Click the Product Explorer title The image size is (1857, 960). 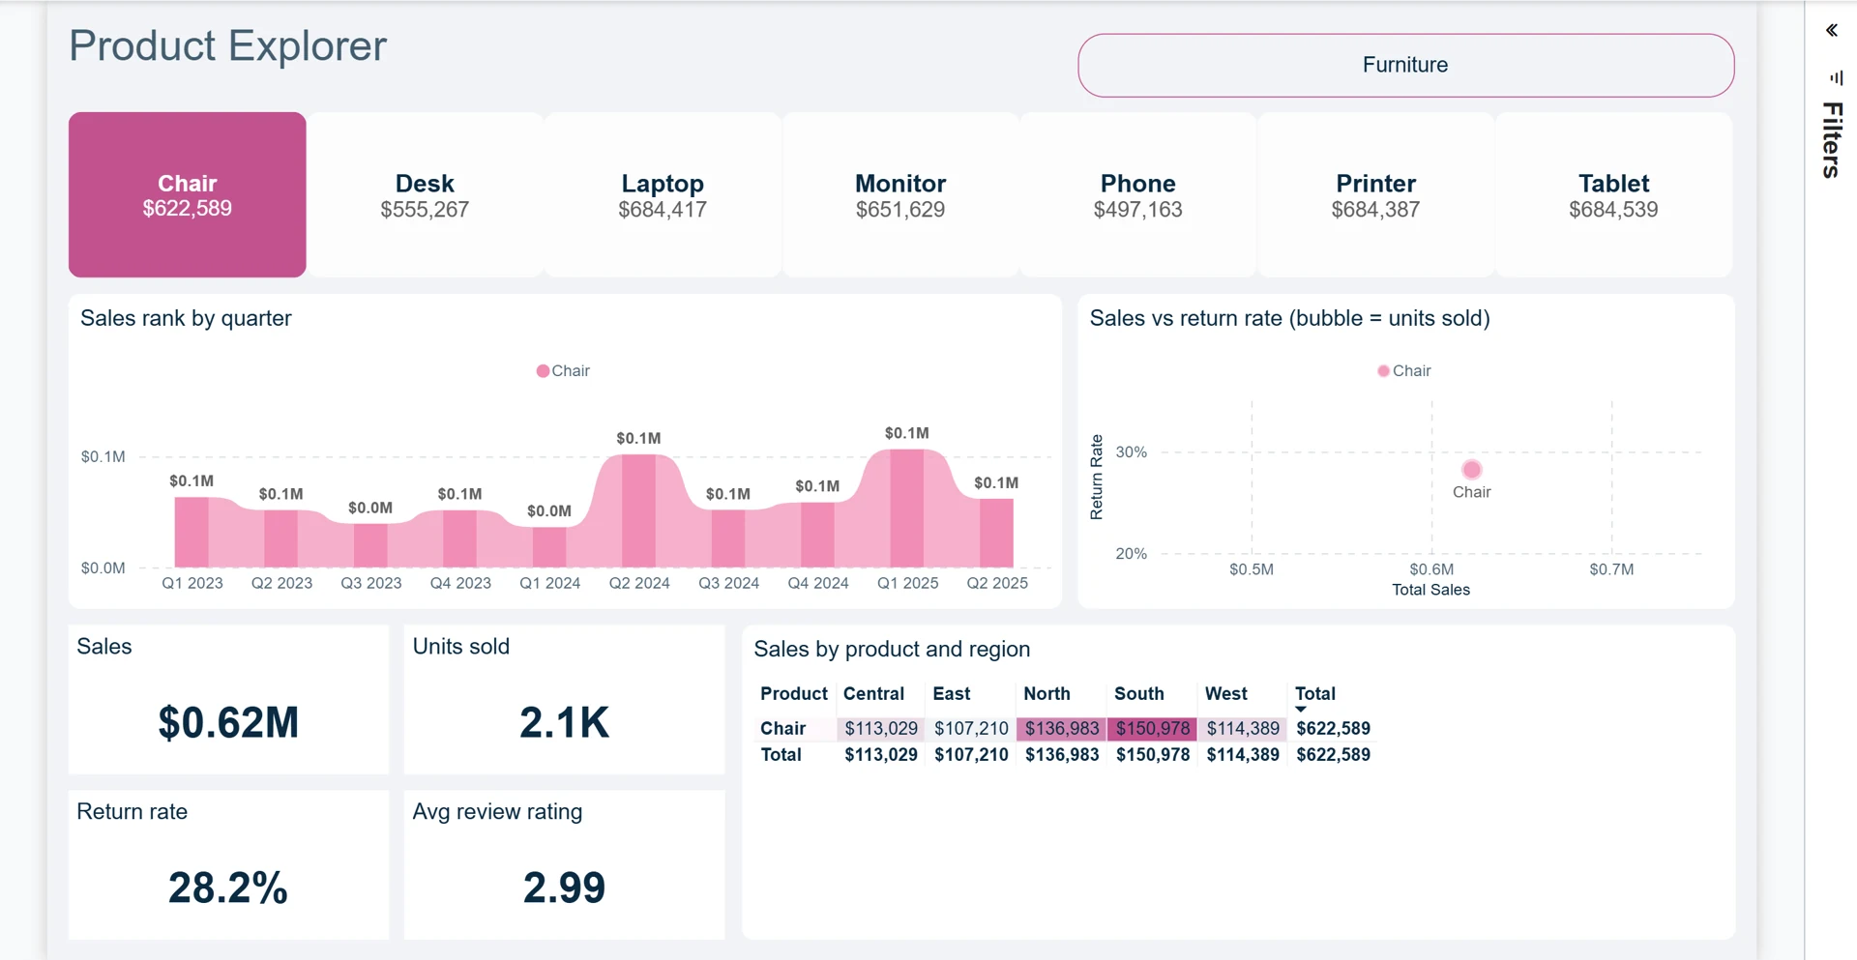tap(228, 46)
